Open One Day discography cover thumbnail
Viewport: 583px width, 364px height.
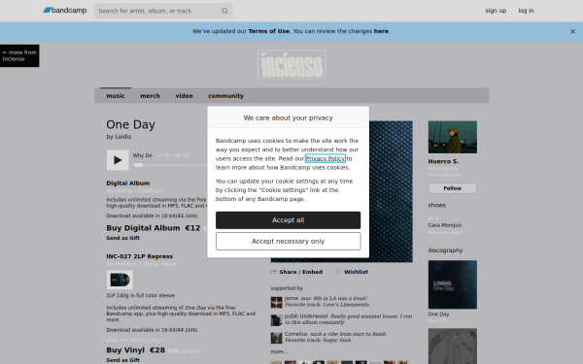click(x=452, y=284)
